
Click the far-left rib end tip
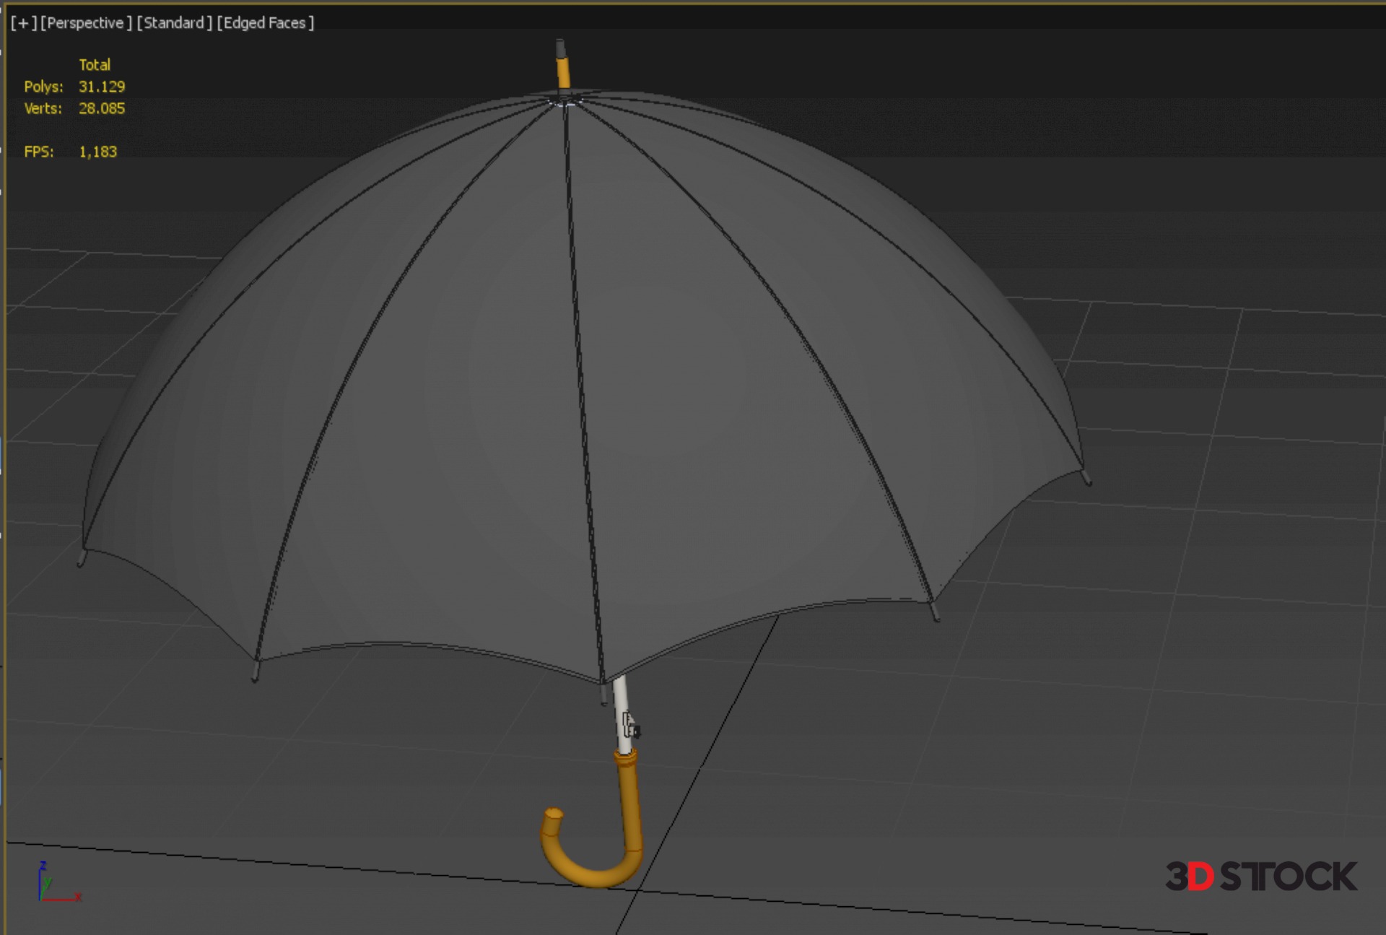tap(82, 558)
